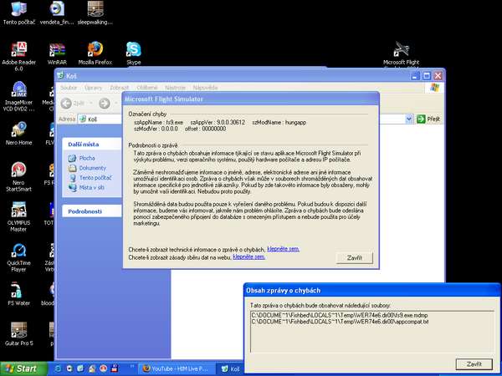Image resolution: width=502 pixels, height=376 pixels.
Task: Open the Dokumenty link in Další místa
Action: click(92, 168)
